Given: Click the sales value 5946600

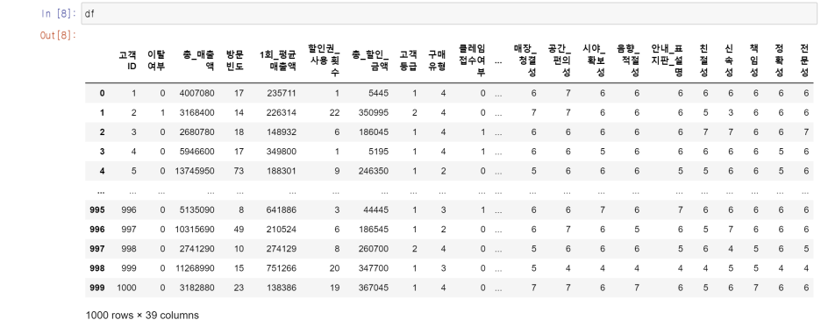Looking at the screenshot, I should click(x=196, y=151).
